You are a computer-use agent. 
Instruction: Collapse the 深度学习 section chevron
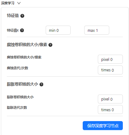[19, 3]
